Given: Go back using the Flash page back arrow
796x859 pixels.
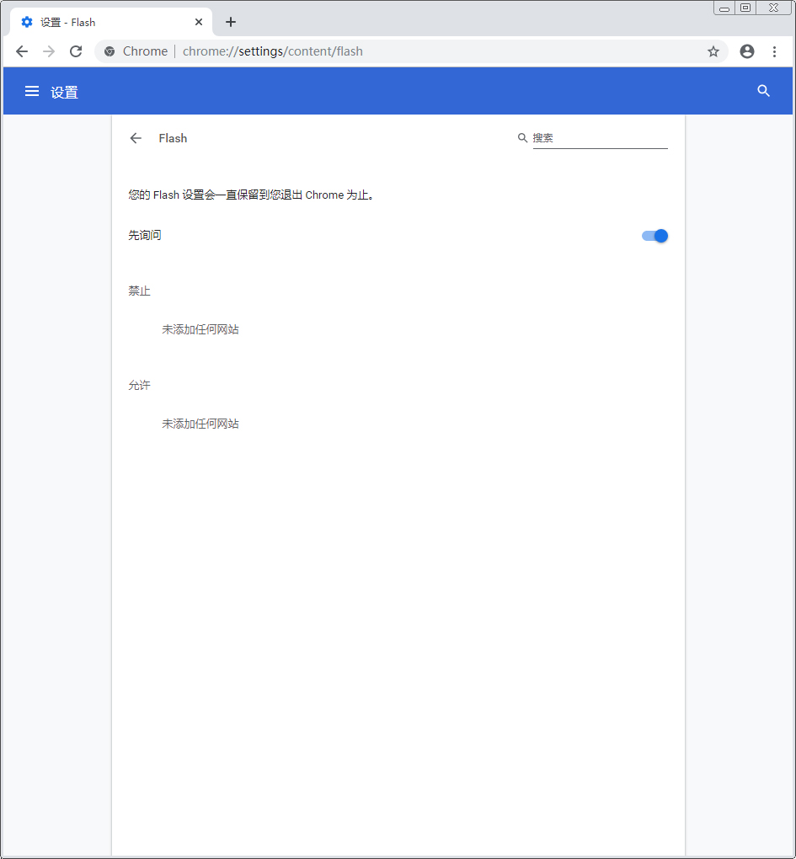Looking at the screenshot, I should tap(136, 138).
